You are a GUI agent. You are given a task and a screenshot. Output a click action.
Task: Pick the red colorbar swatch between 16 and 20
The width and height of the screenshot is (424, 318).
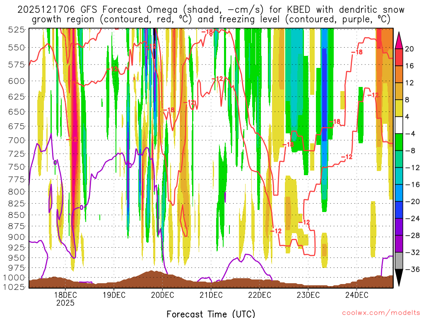399,57
